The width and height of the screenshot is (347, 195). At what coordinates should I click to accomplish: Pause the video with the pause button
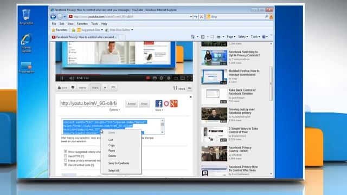[x=62, y=78]
